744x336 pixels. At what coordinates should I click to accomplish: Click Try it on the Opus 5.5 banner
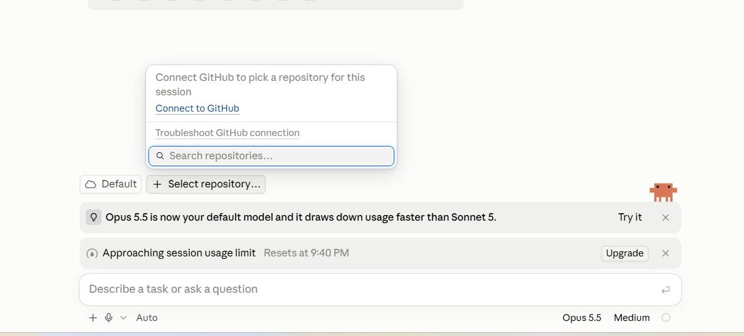[x=630, y=218]
